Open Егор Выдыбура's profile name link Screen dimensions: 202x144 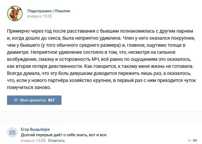(x=35, y=129)
